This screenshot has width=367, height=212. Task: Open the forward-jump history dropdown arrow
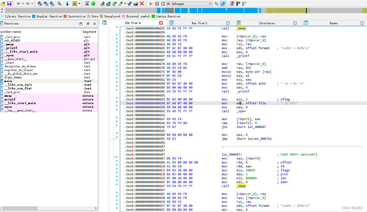pos(32,4)
